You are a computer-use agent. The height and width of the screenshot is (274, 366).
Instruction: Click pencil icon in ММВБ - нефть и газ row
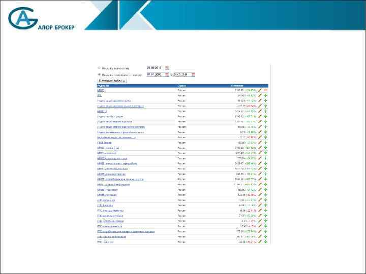tap(260, 148)
